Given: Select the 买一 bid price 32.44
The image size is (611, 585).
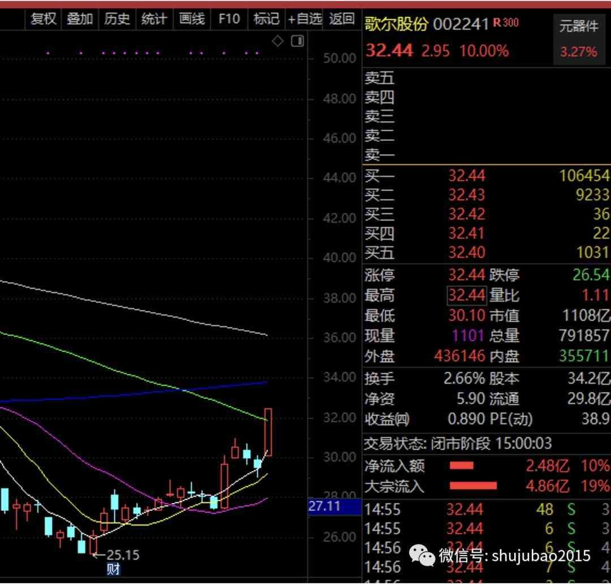Looking at the screenshot, I should pyautogui.click(x=467, y=176).
